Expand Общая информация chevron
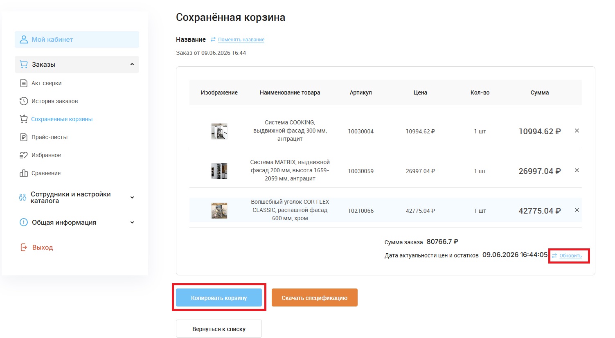The image size is (615, 338). 132,223
